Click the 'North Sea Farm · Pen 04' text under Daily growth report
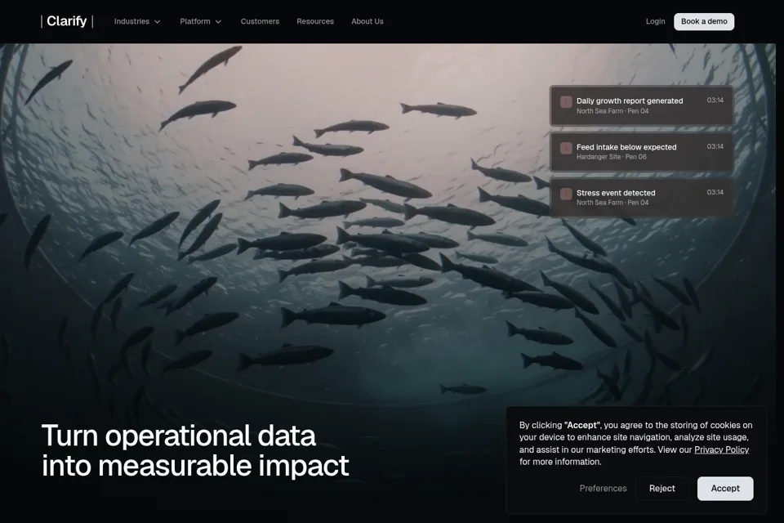The height and width of the screenshot is (523, 784). click(612, 111)
